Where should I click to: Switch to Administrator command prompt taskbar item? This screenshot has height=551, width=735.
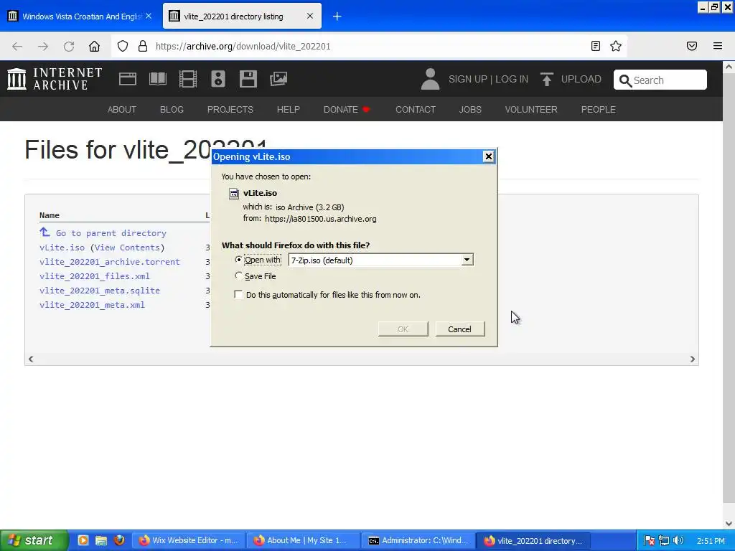point(418,540)
